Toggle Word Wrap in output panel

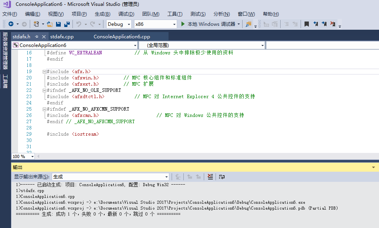222,177
